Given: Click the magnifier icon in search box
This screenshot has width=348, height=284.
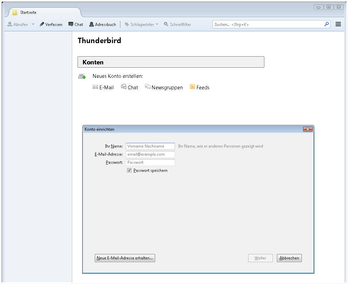Looking at the screenshot, I should (326, 24).
